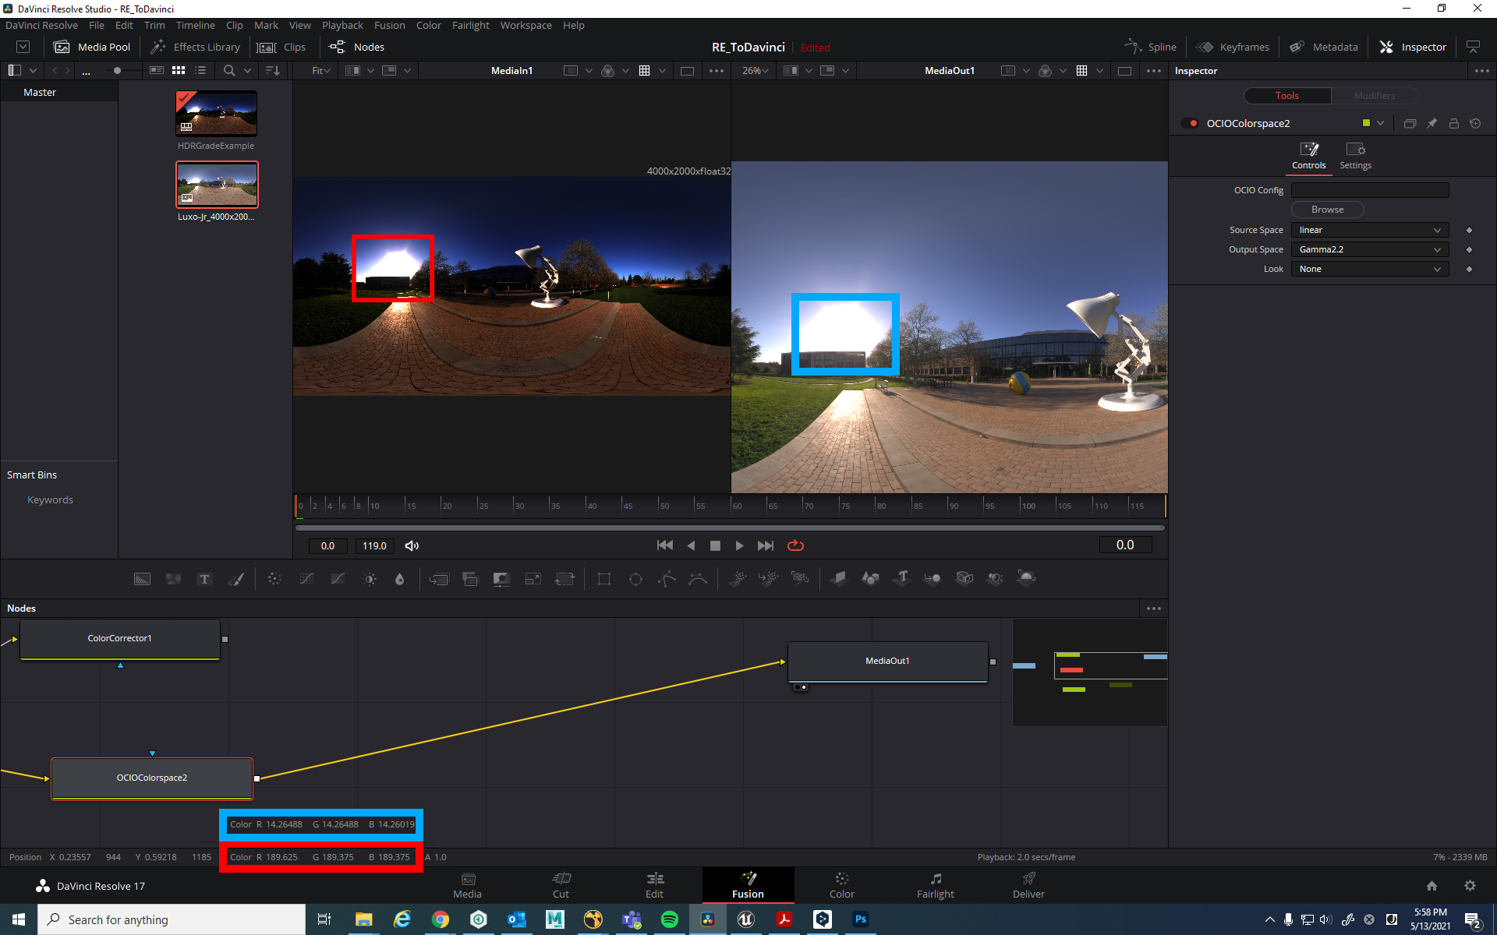Screen dimensions: 1497x935
Task: Add a Transform tool from the toolbar
Action: [x=564, y=579]
